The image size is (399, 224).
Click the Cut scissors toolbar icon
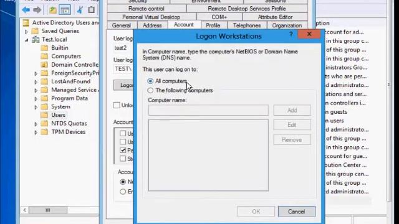(x=80, y=10)
